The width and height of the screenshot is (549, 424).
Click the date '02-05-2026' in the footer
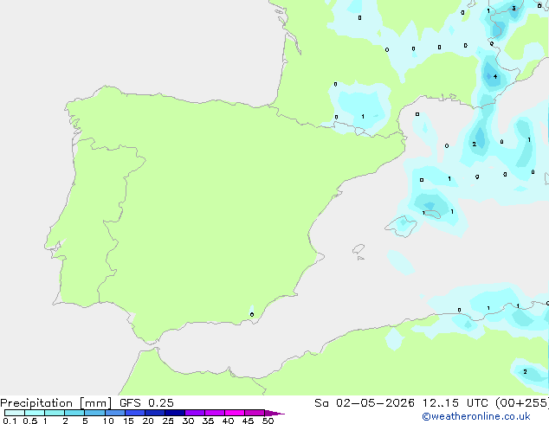pos(375,403)
